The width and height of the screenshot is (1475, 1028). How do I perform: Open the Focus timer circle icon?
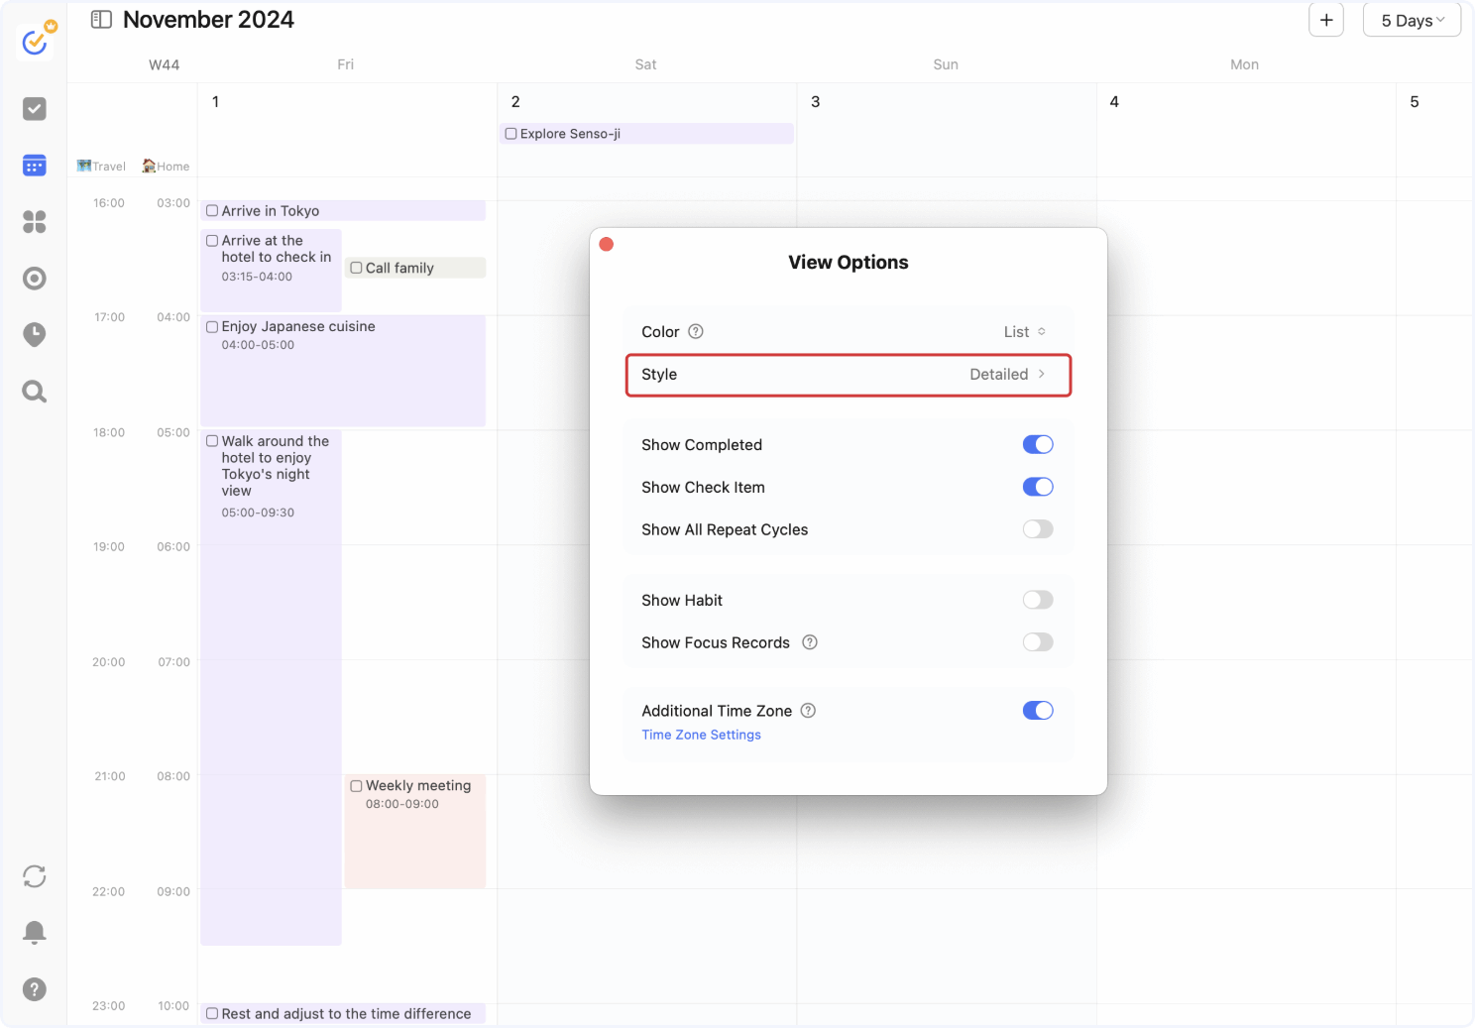[35, 279]
